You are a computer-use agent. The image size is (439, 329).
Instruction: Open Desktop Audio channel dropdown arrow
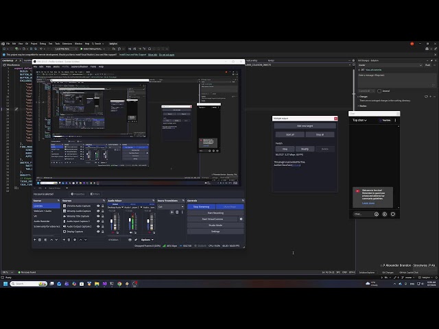(122, 207)
